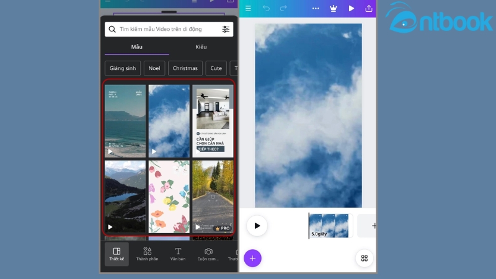
Task: Select the Christmas tag chip
Action: 185,68
